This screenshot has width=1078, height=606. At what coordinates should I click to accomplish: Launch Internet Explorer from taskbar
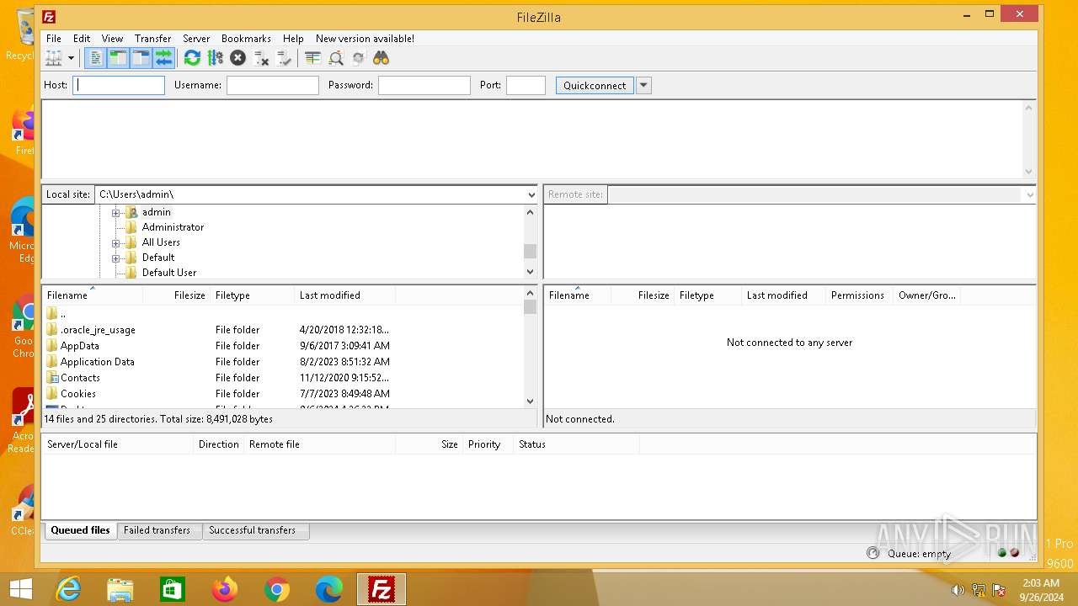click(68, 590)
